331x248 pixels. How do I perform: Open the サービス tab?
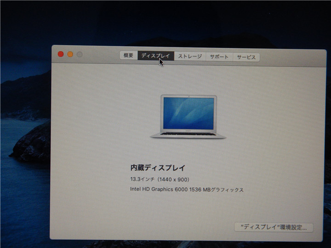click(246, 57)
